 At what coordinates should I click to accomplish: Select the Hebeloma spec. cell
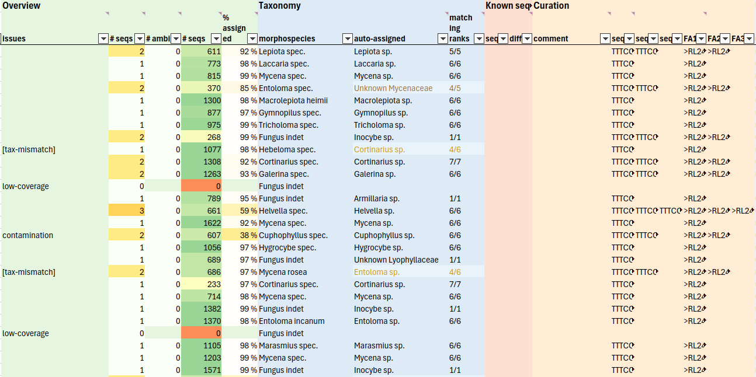tap(305, 149)
